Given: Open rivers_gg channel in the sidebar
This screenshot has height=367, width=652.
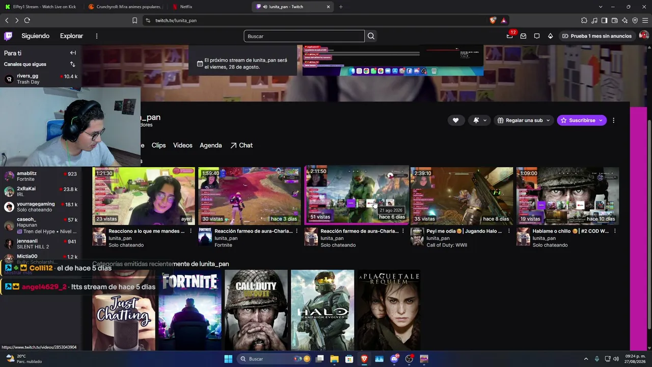Looking at the screenshot, I should pos(41,79).
